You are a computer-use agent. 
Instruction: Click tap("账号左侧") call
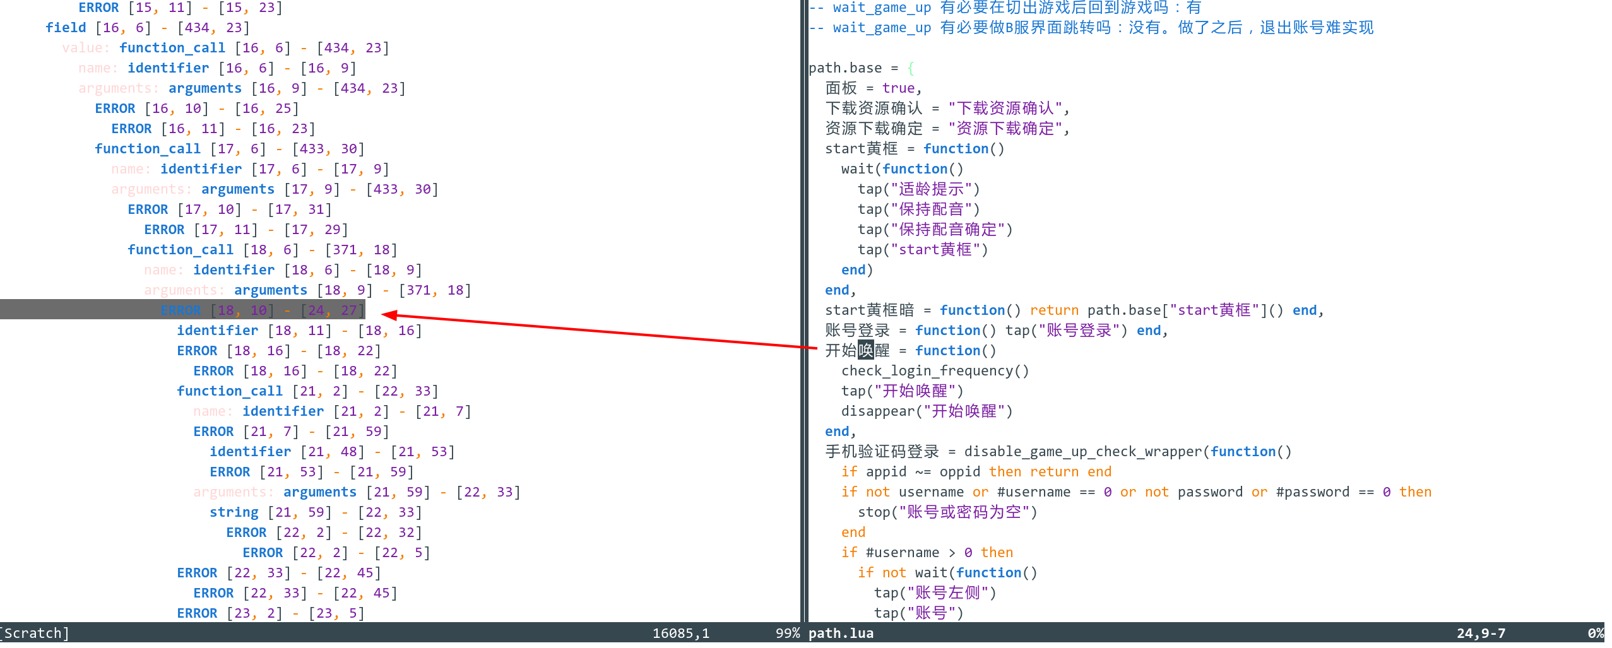(x=935, y=593)
